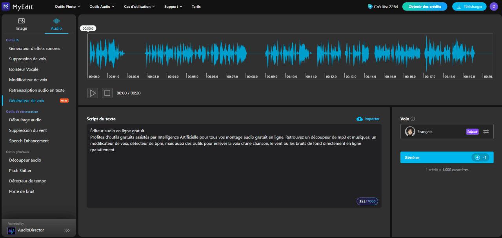Open the user profile avatar D

point(493,7)
